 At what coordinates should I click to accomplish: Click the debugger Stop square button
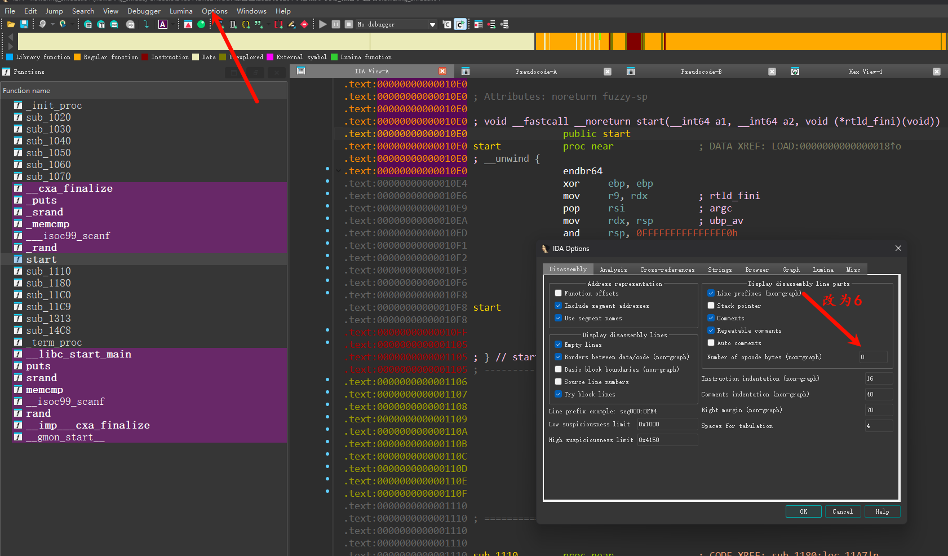349,24
